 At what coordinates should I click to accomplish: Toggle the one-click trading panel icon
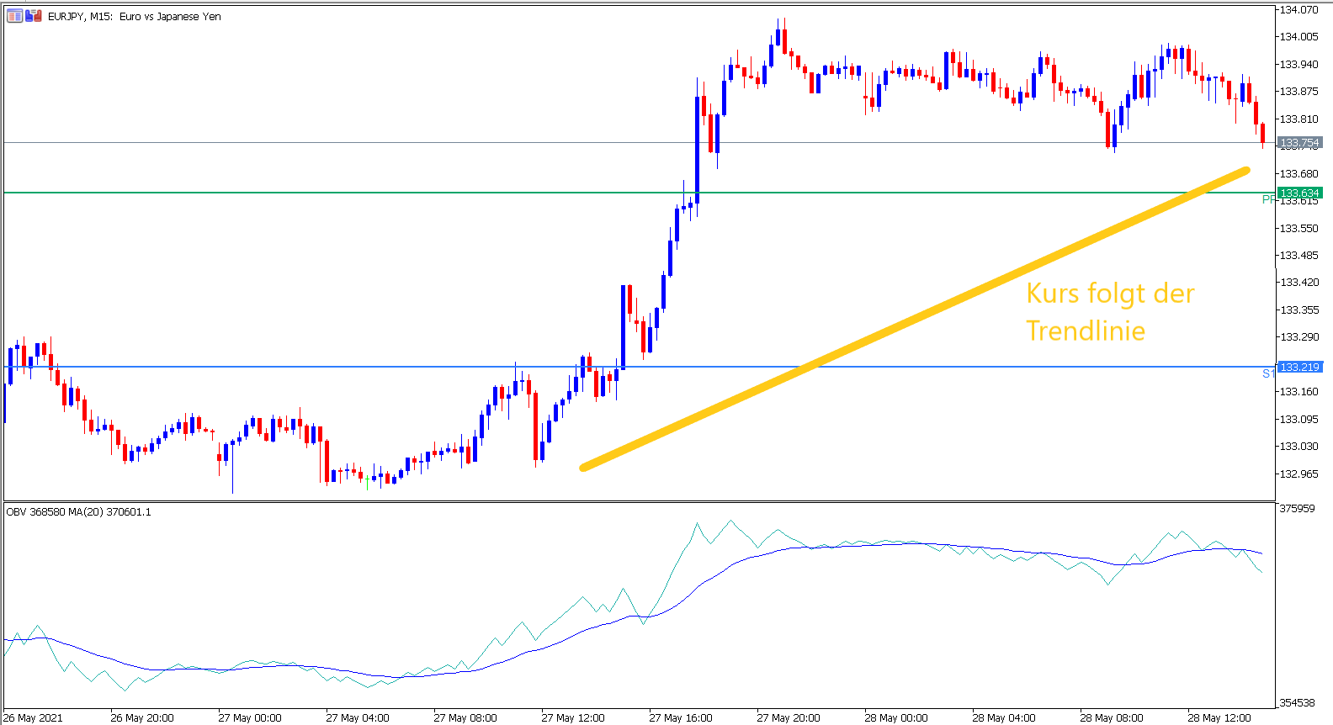coord(34,16)
